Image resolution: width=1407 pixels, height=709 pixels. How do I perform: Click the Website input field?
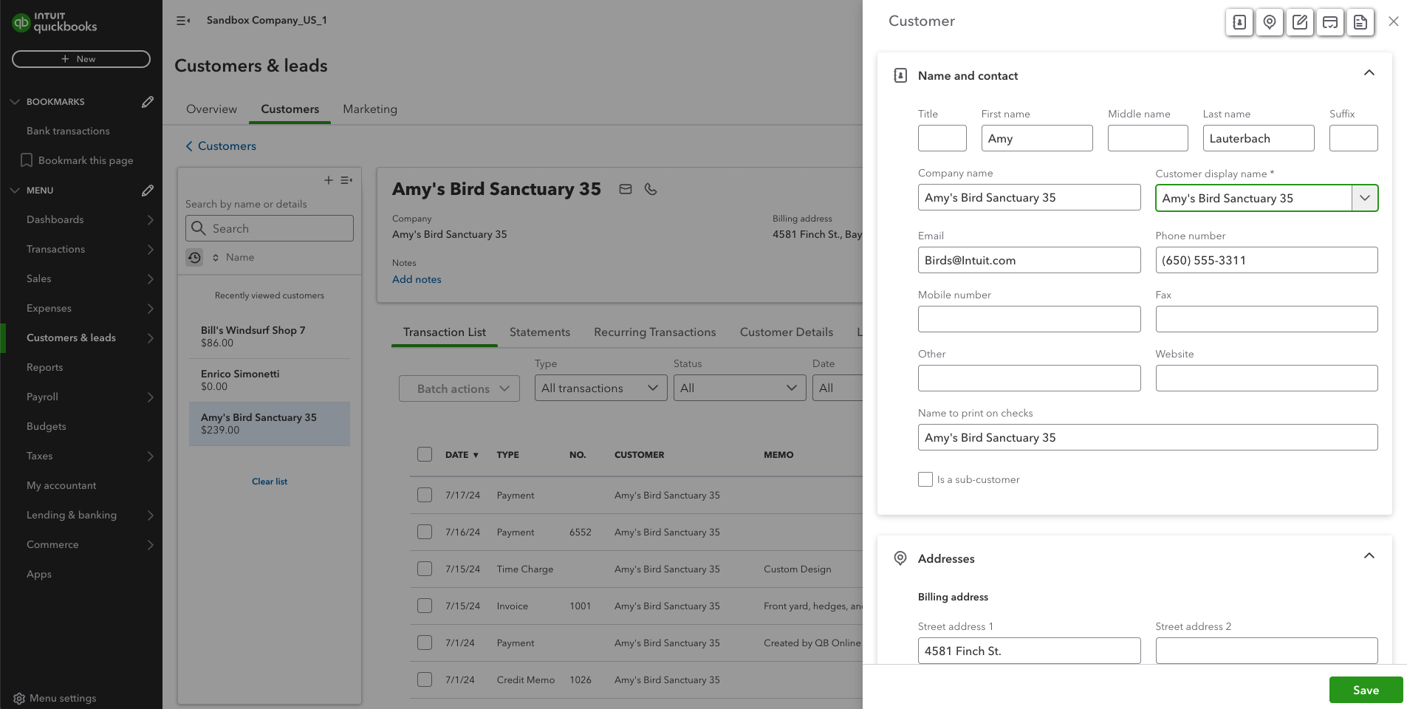click(x=1267, y=378)
